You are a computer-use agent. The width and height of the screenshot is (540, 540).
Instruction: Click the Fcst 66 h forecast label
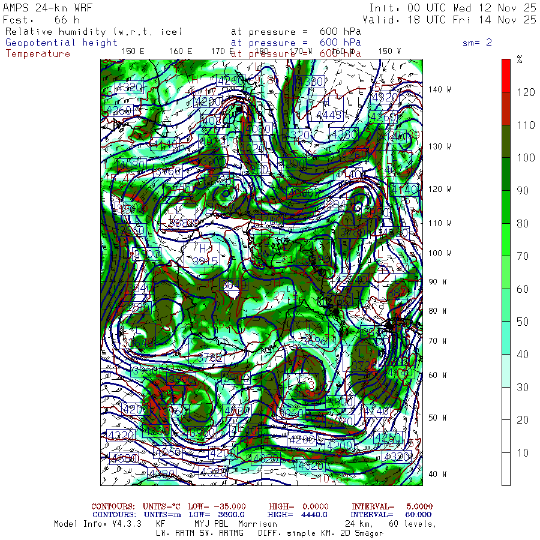[41, 20]
